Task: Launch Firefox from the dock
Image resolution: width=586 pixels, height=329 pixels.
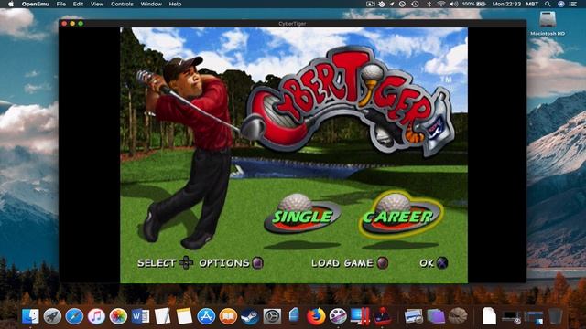Action: pyautogui.click(x=316, y=316)
